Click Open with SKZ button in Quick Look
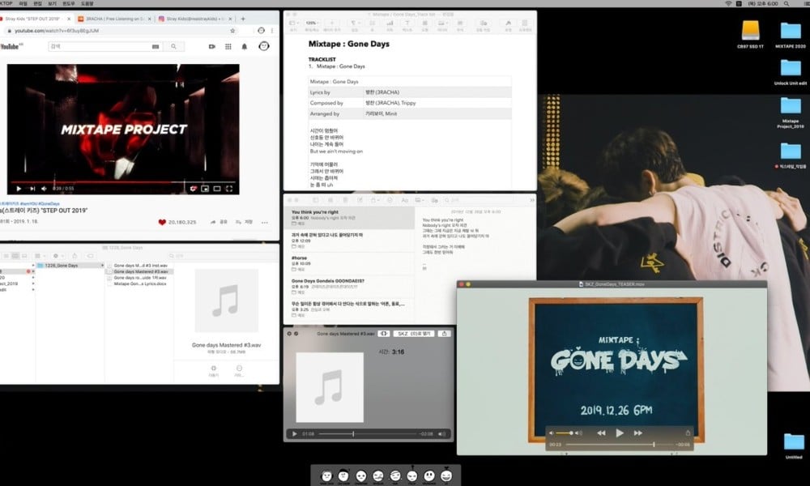810x486 pixels. pyautogui.click(x=414, y=334)
